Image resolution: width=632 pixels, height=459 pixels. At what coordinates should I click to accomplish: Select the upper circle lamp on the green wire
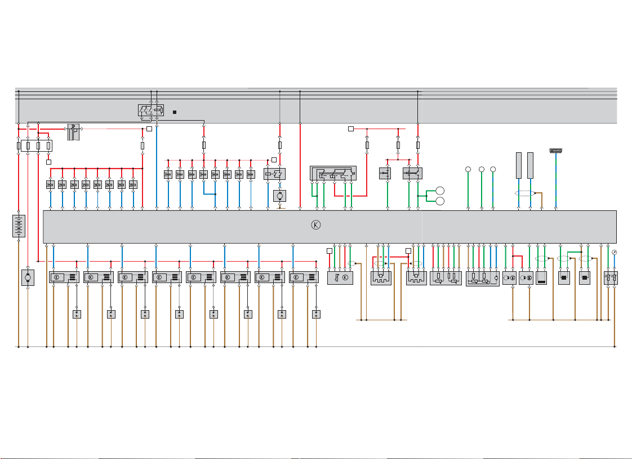point(440,191)
